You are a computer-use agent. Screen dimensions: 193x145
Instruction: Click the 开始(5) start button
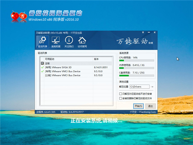pos(138,106)
